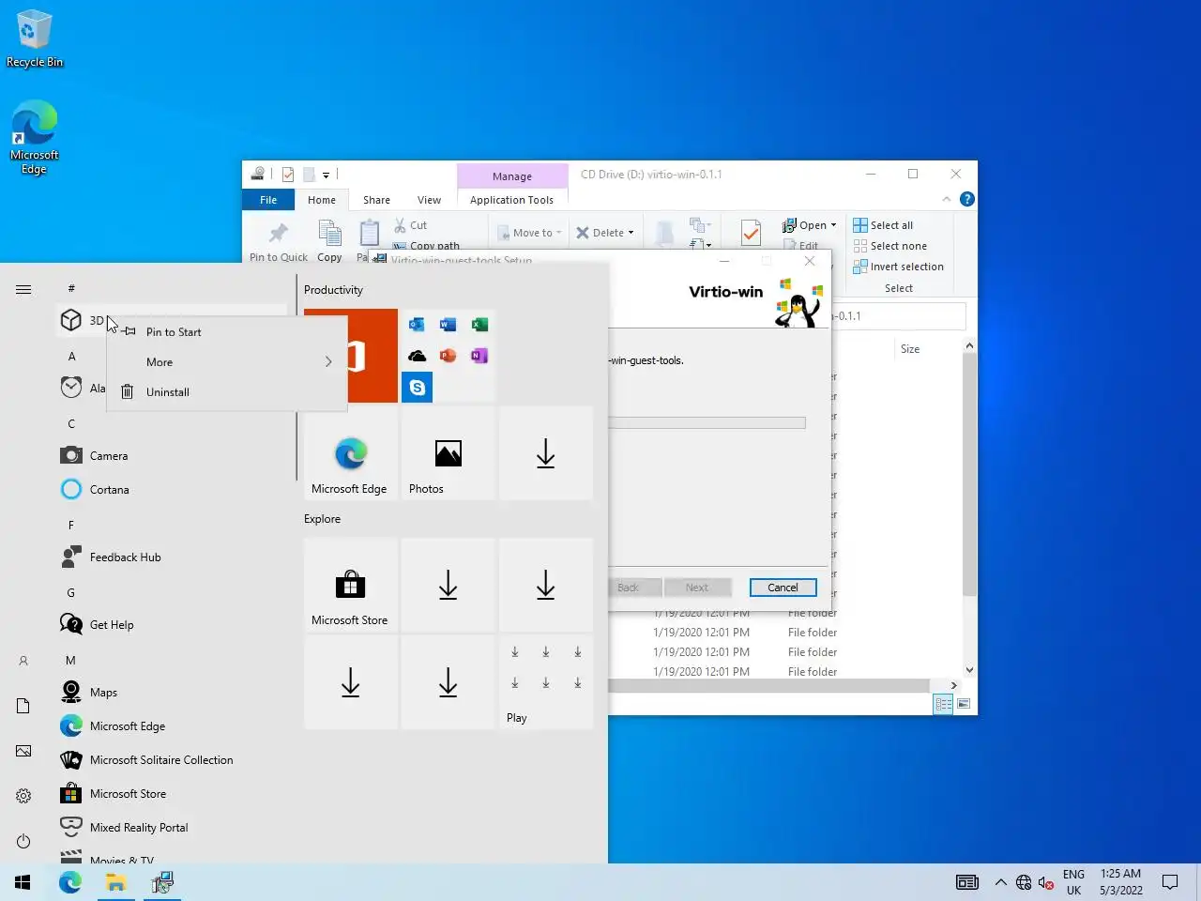Screen dimensions: 1201x901
Task: Click Pin to Start in context menu
Action: coord(226,332)
